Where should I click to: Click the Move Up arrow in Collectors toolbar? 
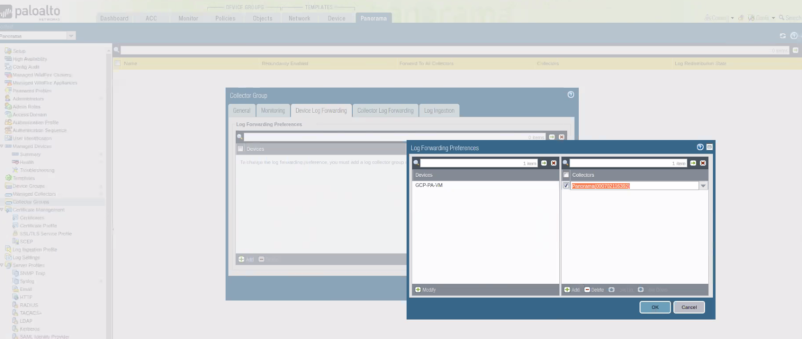tap(612, 290)
